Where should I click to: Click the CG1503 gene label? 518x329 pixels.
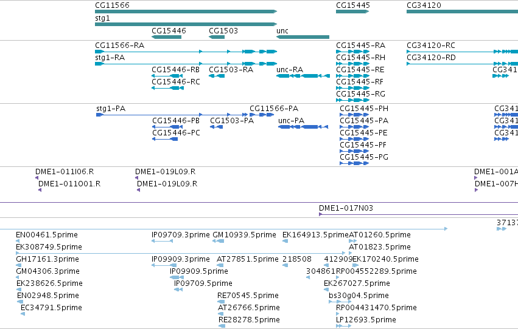(x=223, y=30)
